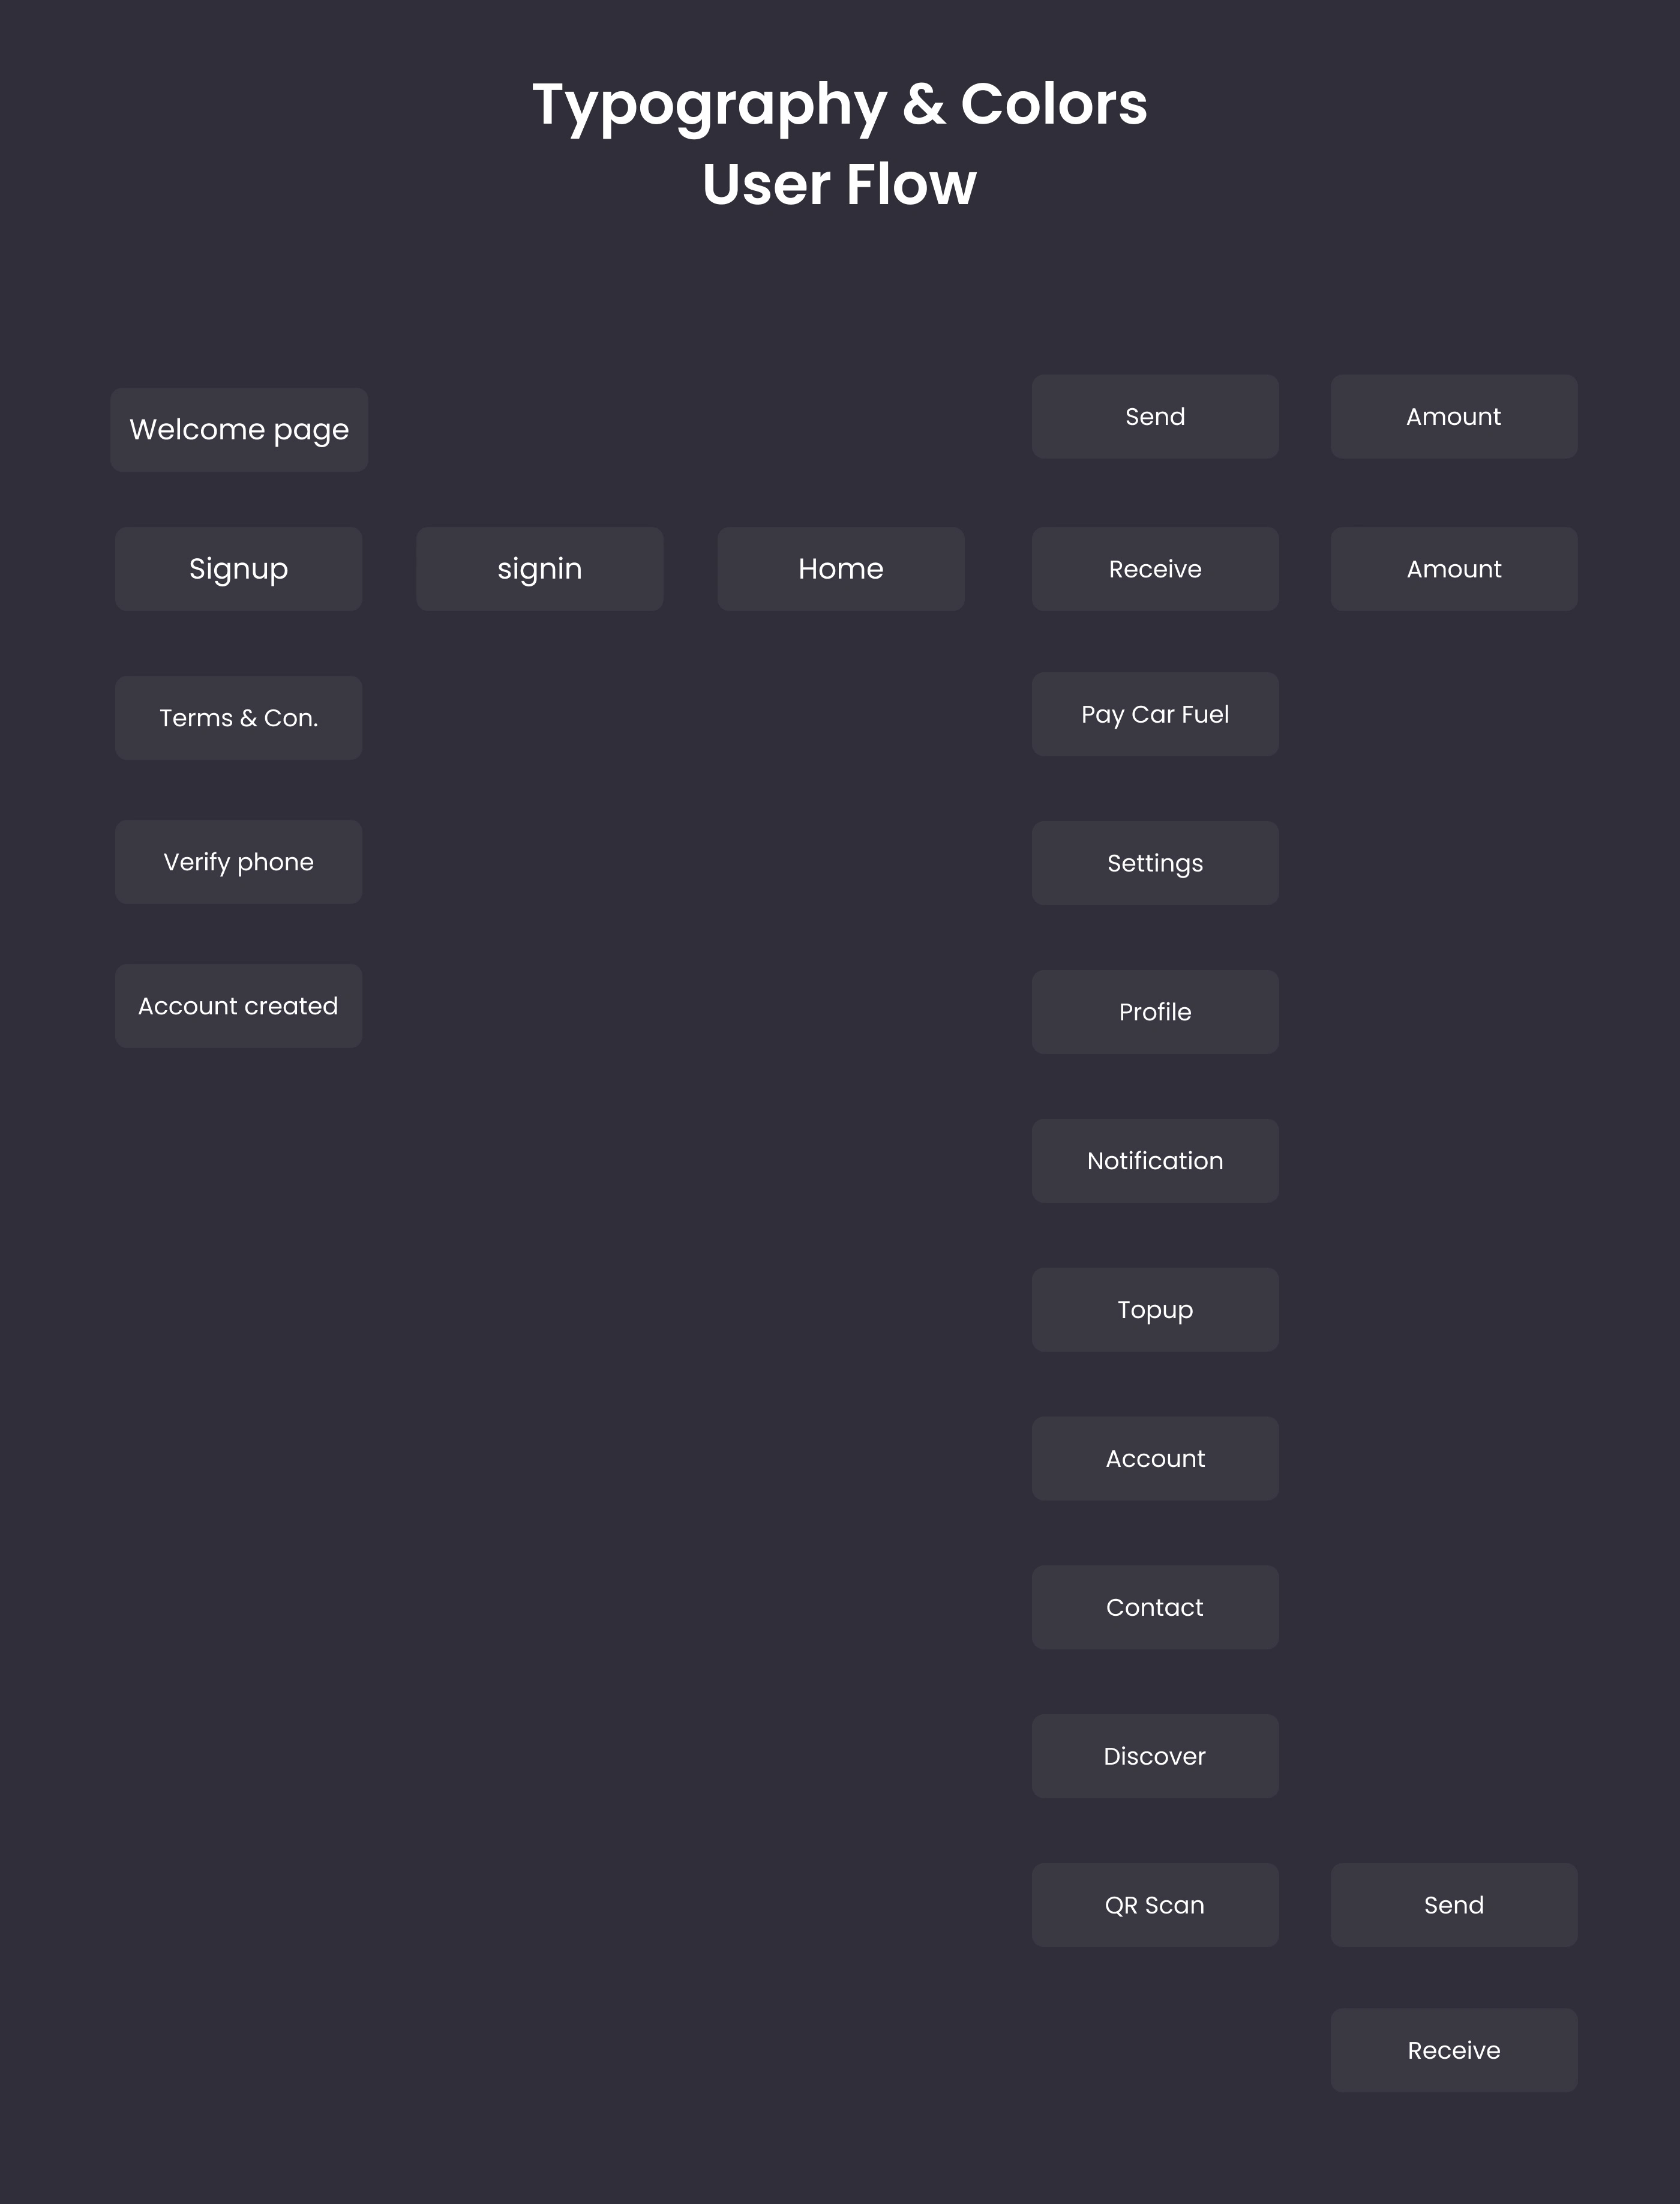The height and width of the screenshot is (2204, 1680).
Task: Select the Account created box
Action: click(x=238, y=1005)
